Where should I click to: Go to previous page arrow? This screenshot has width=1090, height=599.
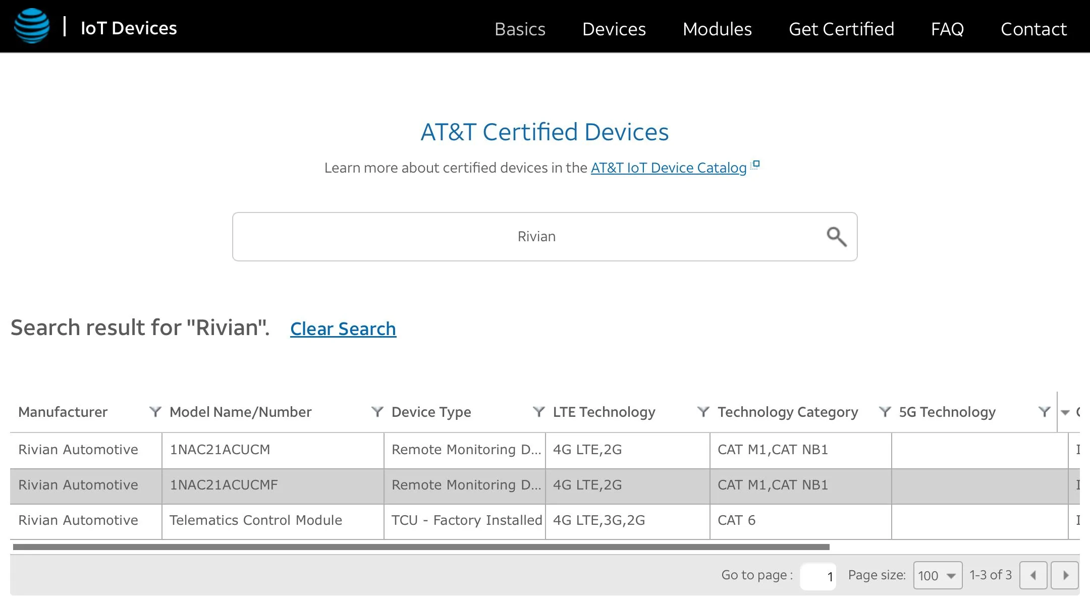(x=1033, y=575)
